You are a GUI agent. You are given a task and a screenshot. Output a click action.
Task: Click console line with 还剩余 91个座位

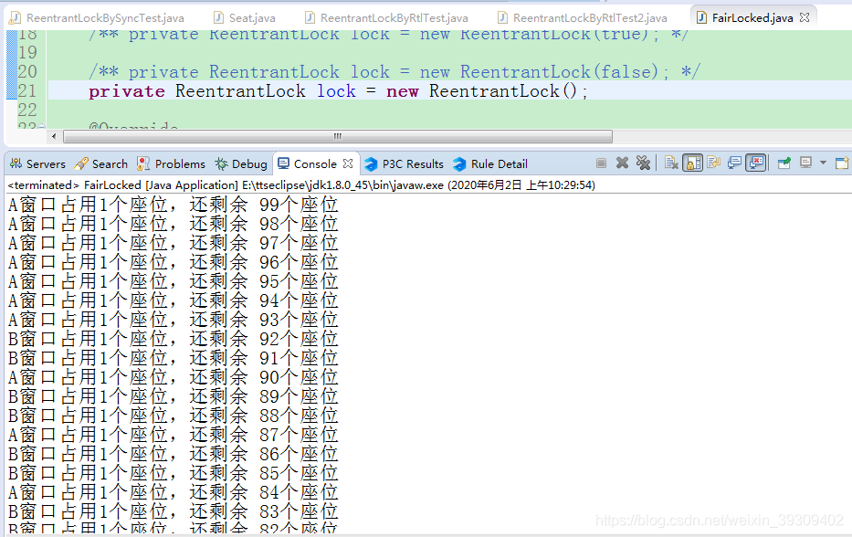[x=174, y=358]
